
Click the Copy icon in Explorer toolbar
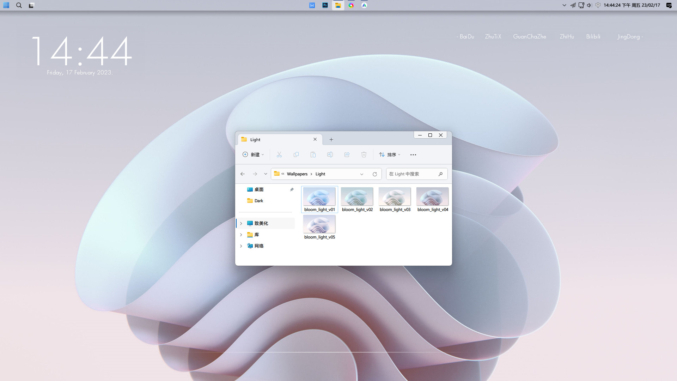(296, 155)
